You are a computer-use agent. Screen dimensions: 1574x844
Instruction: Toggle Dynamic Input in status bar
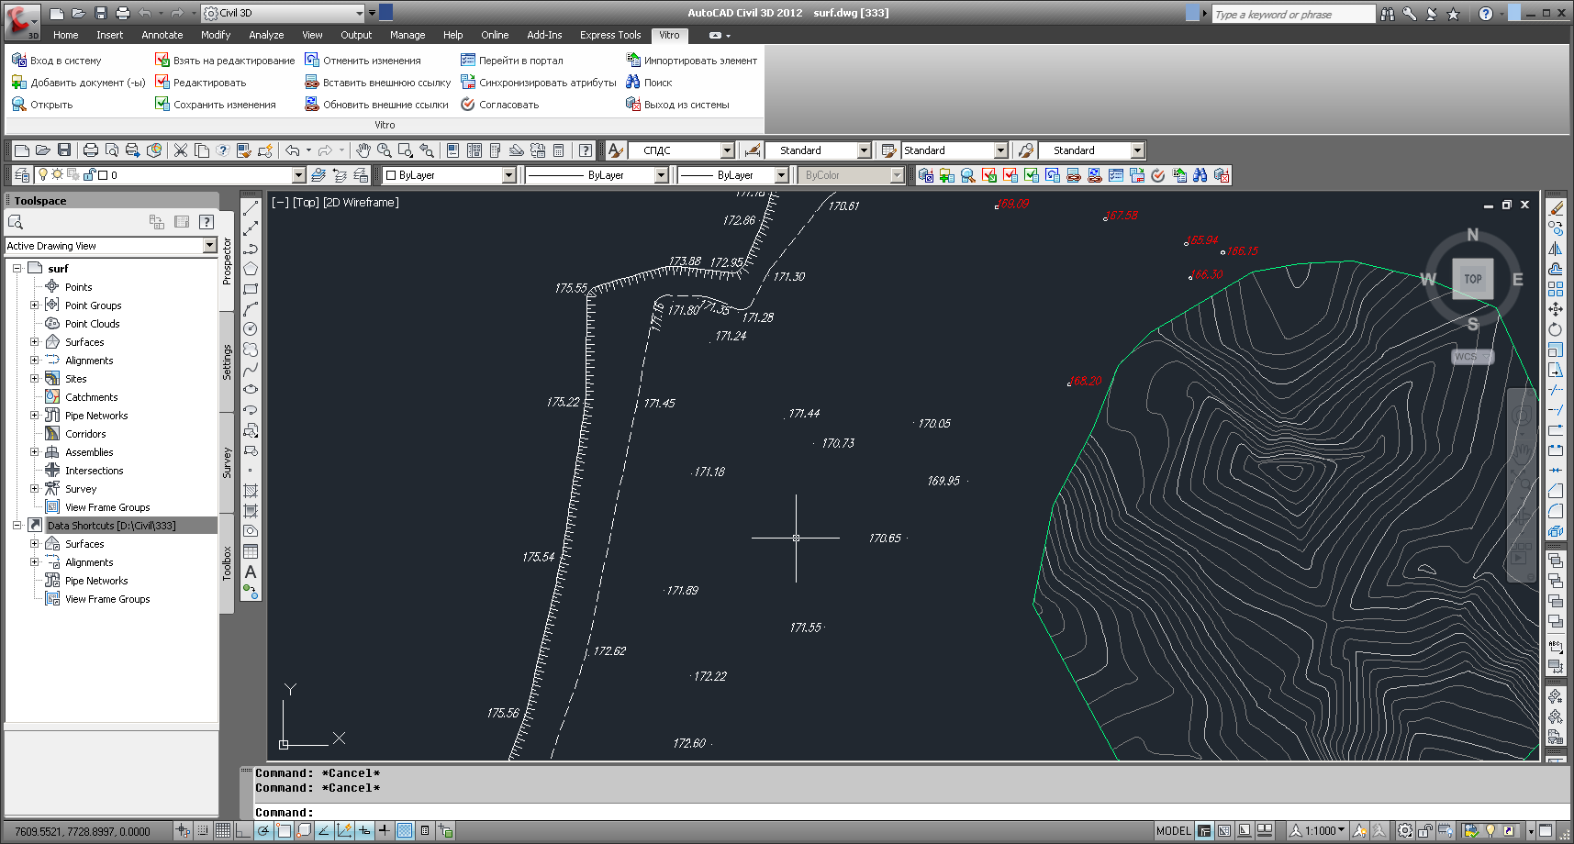pyautogui.click(x=364, y=831)
